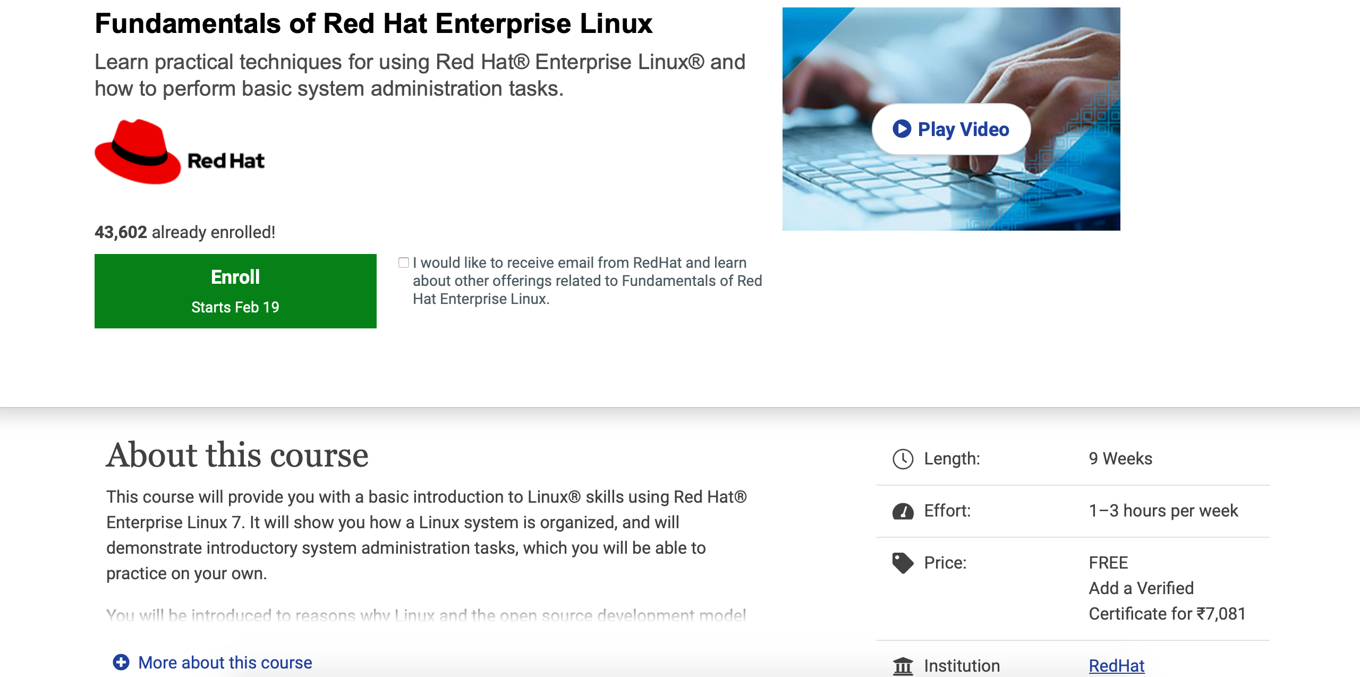Expand More about this course
Image resolution: width=1360 pixels, height=677 pixels.
coord(212,662)
